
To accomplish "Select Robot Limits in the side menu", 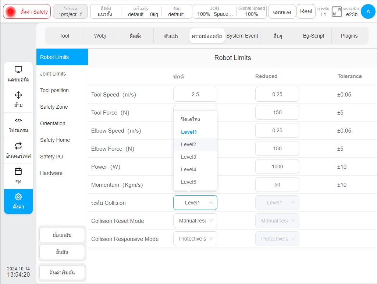I will point(62,57).
